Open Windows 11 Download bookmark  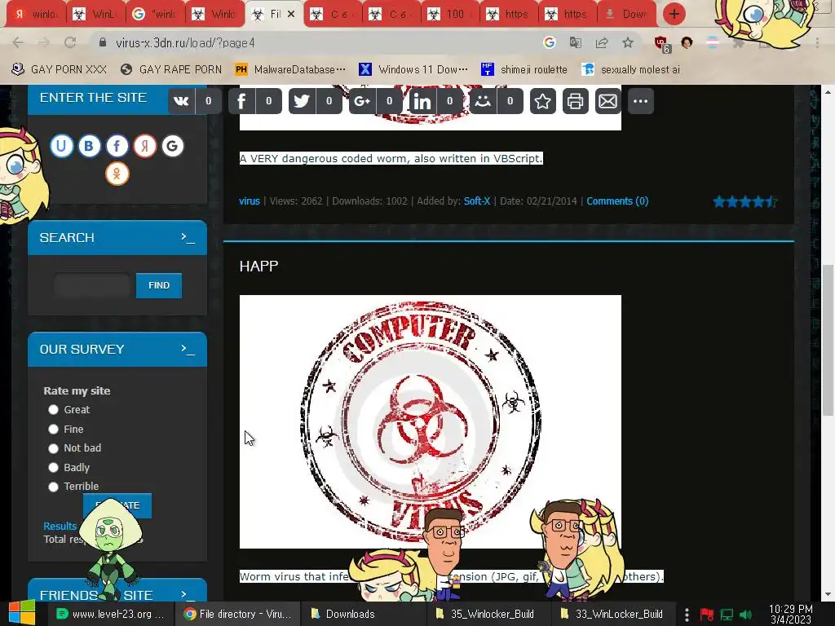[x=413, y=69]
